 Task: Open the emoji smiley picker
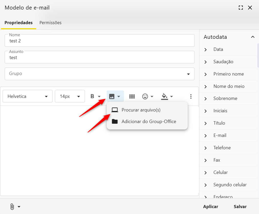145,97
